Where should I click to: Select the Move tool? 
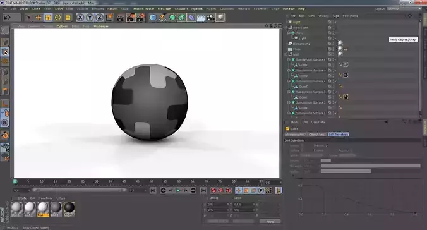(39, 18)
